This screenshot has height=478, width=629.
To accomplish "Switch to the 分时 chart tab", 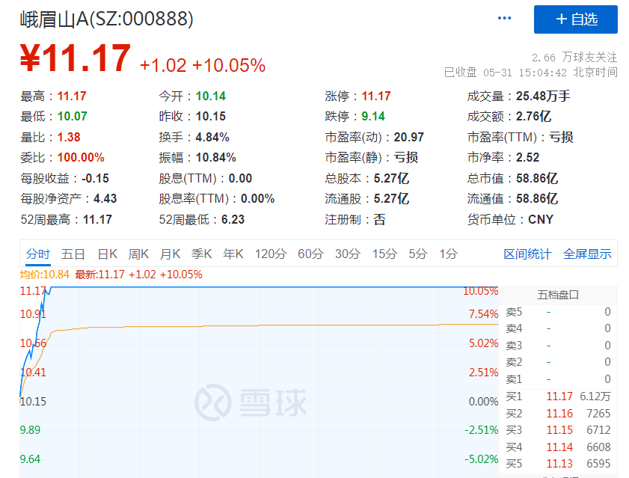I will pyautogui.click(x=38, y=254).
